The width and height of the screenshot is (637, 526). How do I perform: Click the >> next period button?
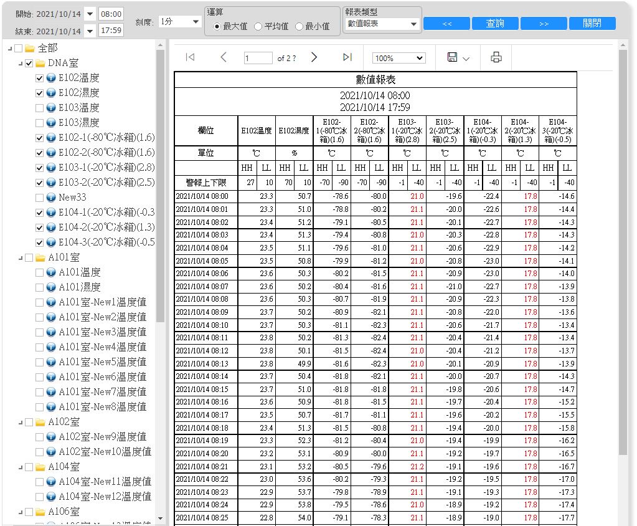[x=544, y=23]
